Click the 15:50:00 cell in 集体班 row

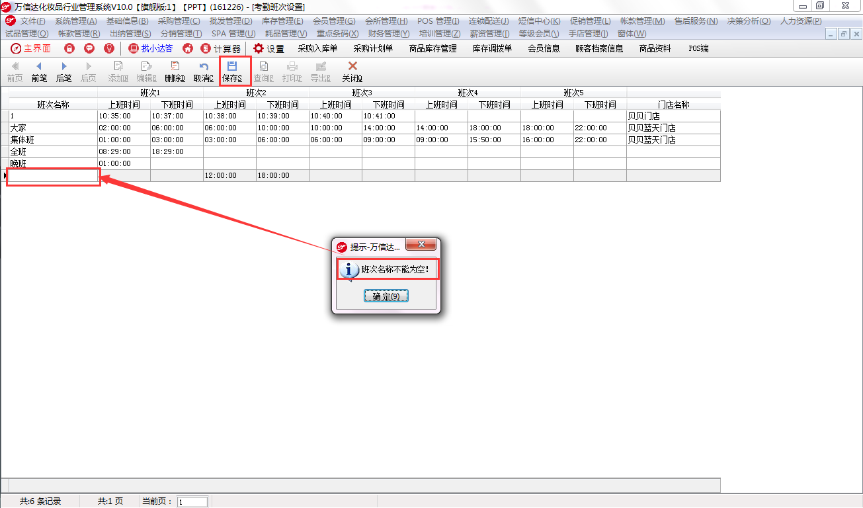[494, 140]
